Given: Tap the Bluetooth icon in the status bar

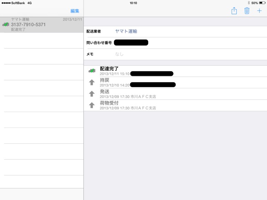Looking at the screenshot, I should coord(249,3).
